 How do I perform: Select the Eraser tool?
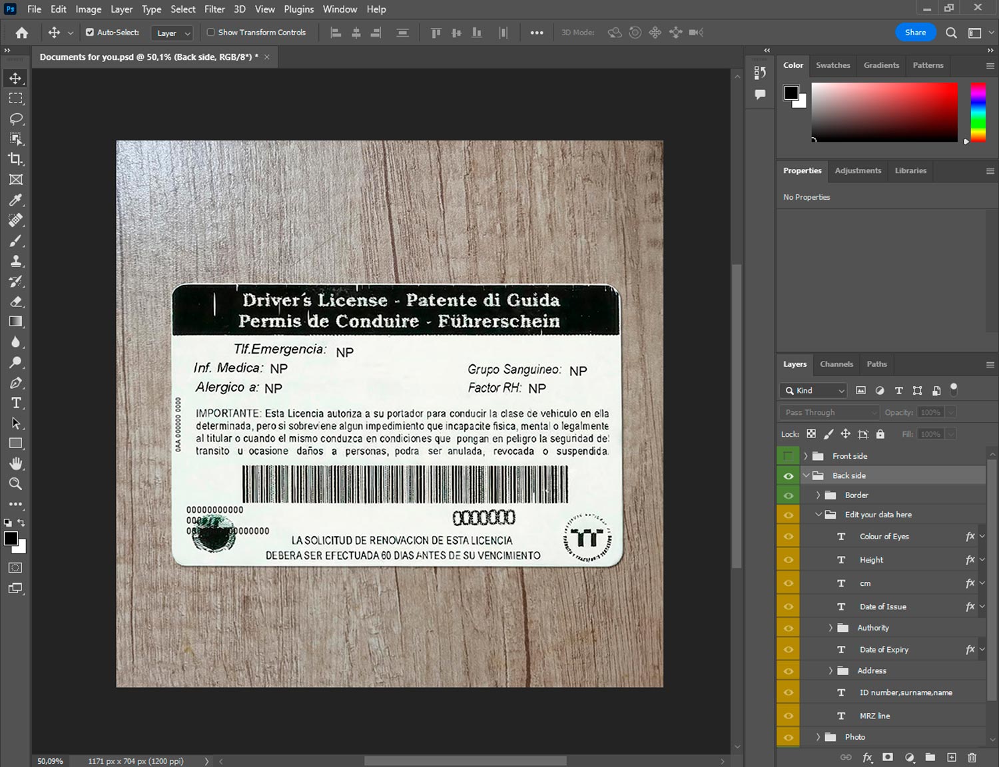[x=15, y=302]
